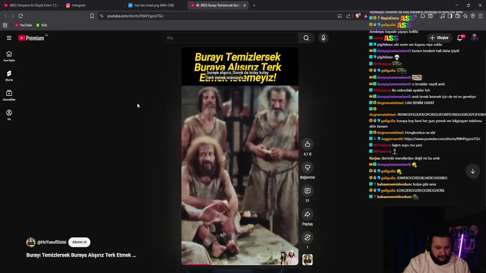Open the account avatar menu
The image size is (486, 273).
pos(474,38)
